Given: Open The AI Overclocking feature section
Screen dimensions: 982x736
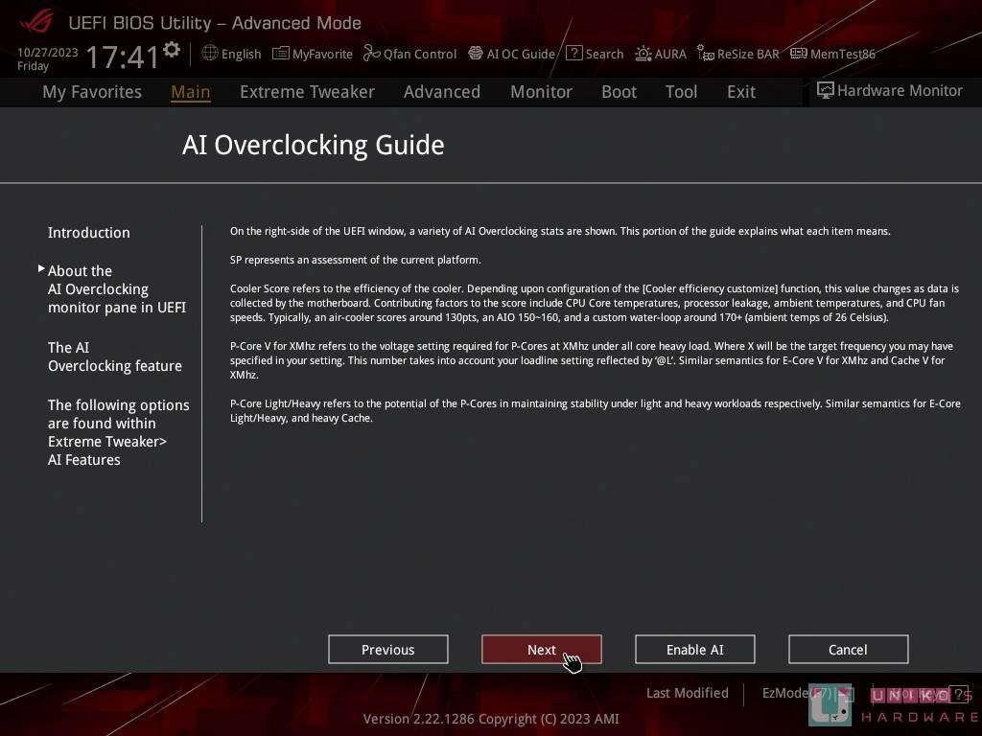Looking at the screenshot, I should tap(114, 356).
